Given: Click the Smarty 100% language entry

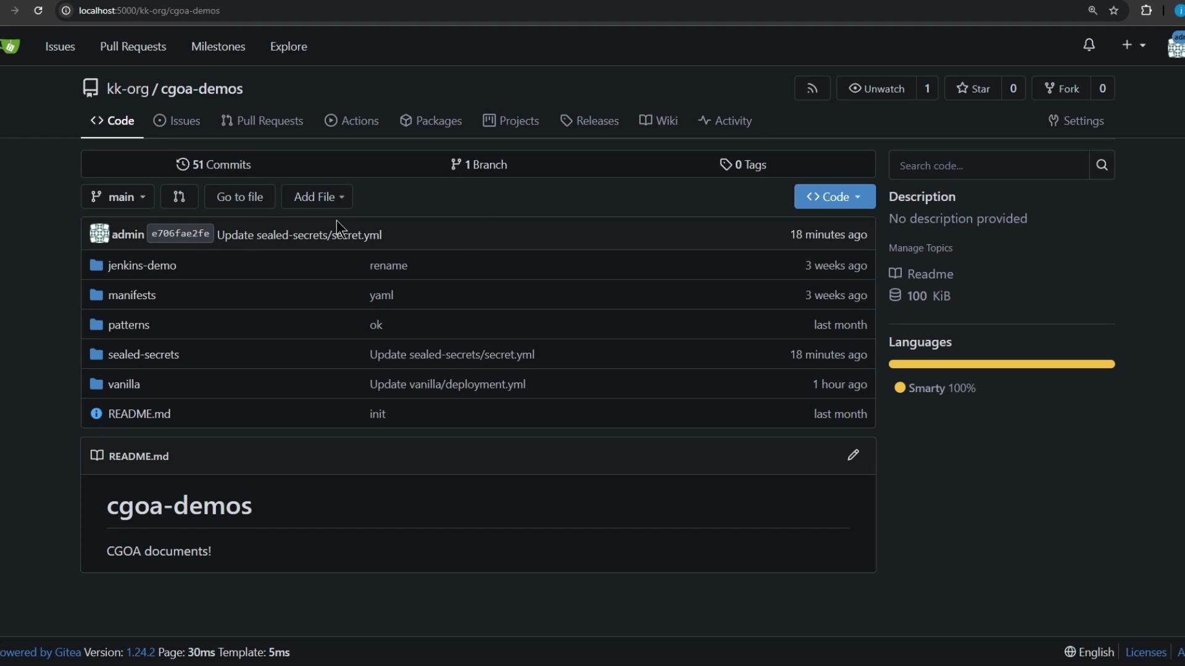Looking at the screenshot, I should pos(935,388).
